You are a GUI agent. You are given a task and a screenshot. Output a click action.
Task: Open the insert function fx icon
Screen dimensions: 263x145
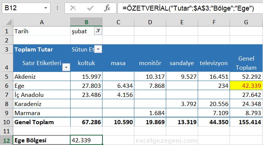[107, 8]
